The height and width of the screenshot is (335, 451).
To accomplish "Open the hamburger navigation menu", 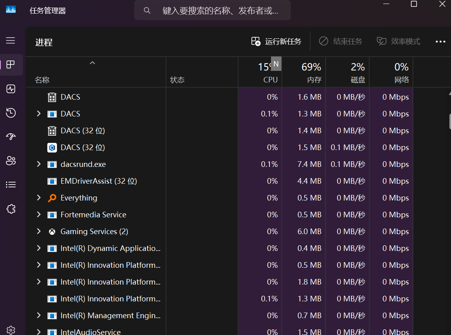I will 11,40.
